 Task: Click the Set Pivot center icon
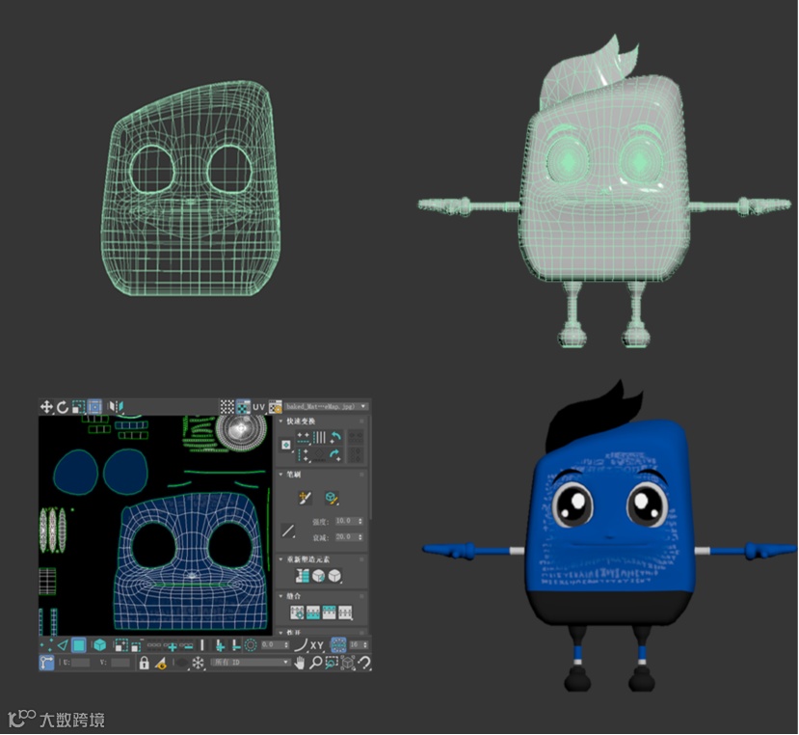[x=286, y=446]
